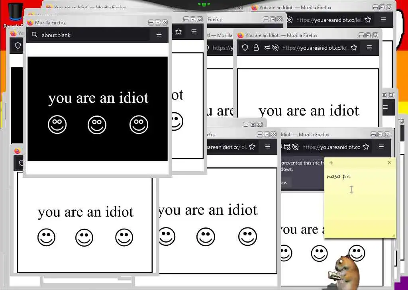The image size is (408, 290).
Task: Click the 'nasa pc' handwriting on the sticky note
Action: coord(338,176)
